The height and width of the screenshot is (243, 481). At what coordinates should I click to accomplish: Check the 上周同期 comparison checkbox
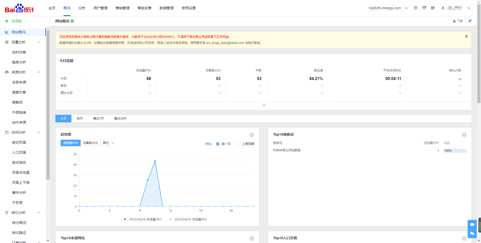tap(238, 144)
